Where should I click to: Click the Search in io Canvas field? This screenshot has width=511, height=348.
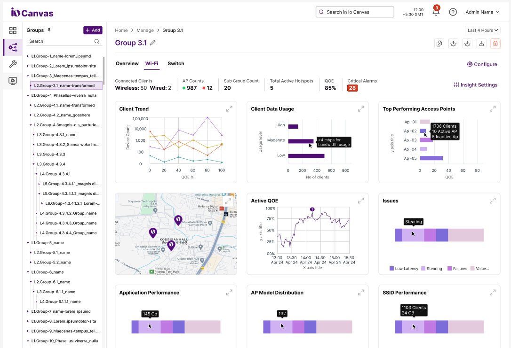355,12
